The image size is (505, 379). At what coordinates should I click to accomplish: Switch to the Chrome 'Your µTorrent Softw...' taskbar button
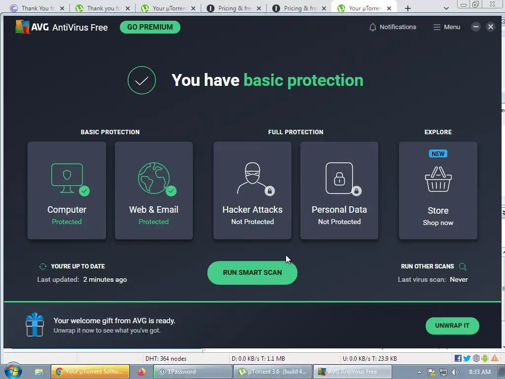pyautogui.click(x=90, y=372)
